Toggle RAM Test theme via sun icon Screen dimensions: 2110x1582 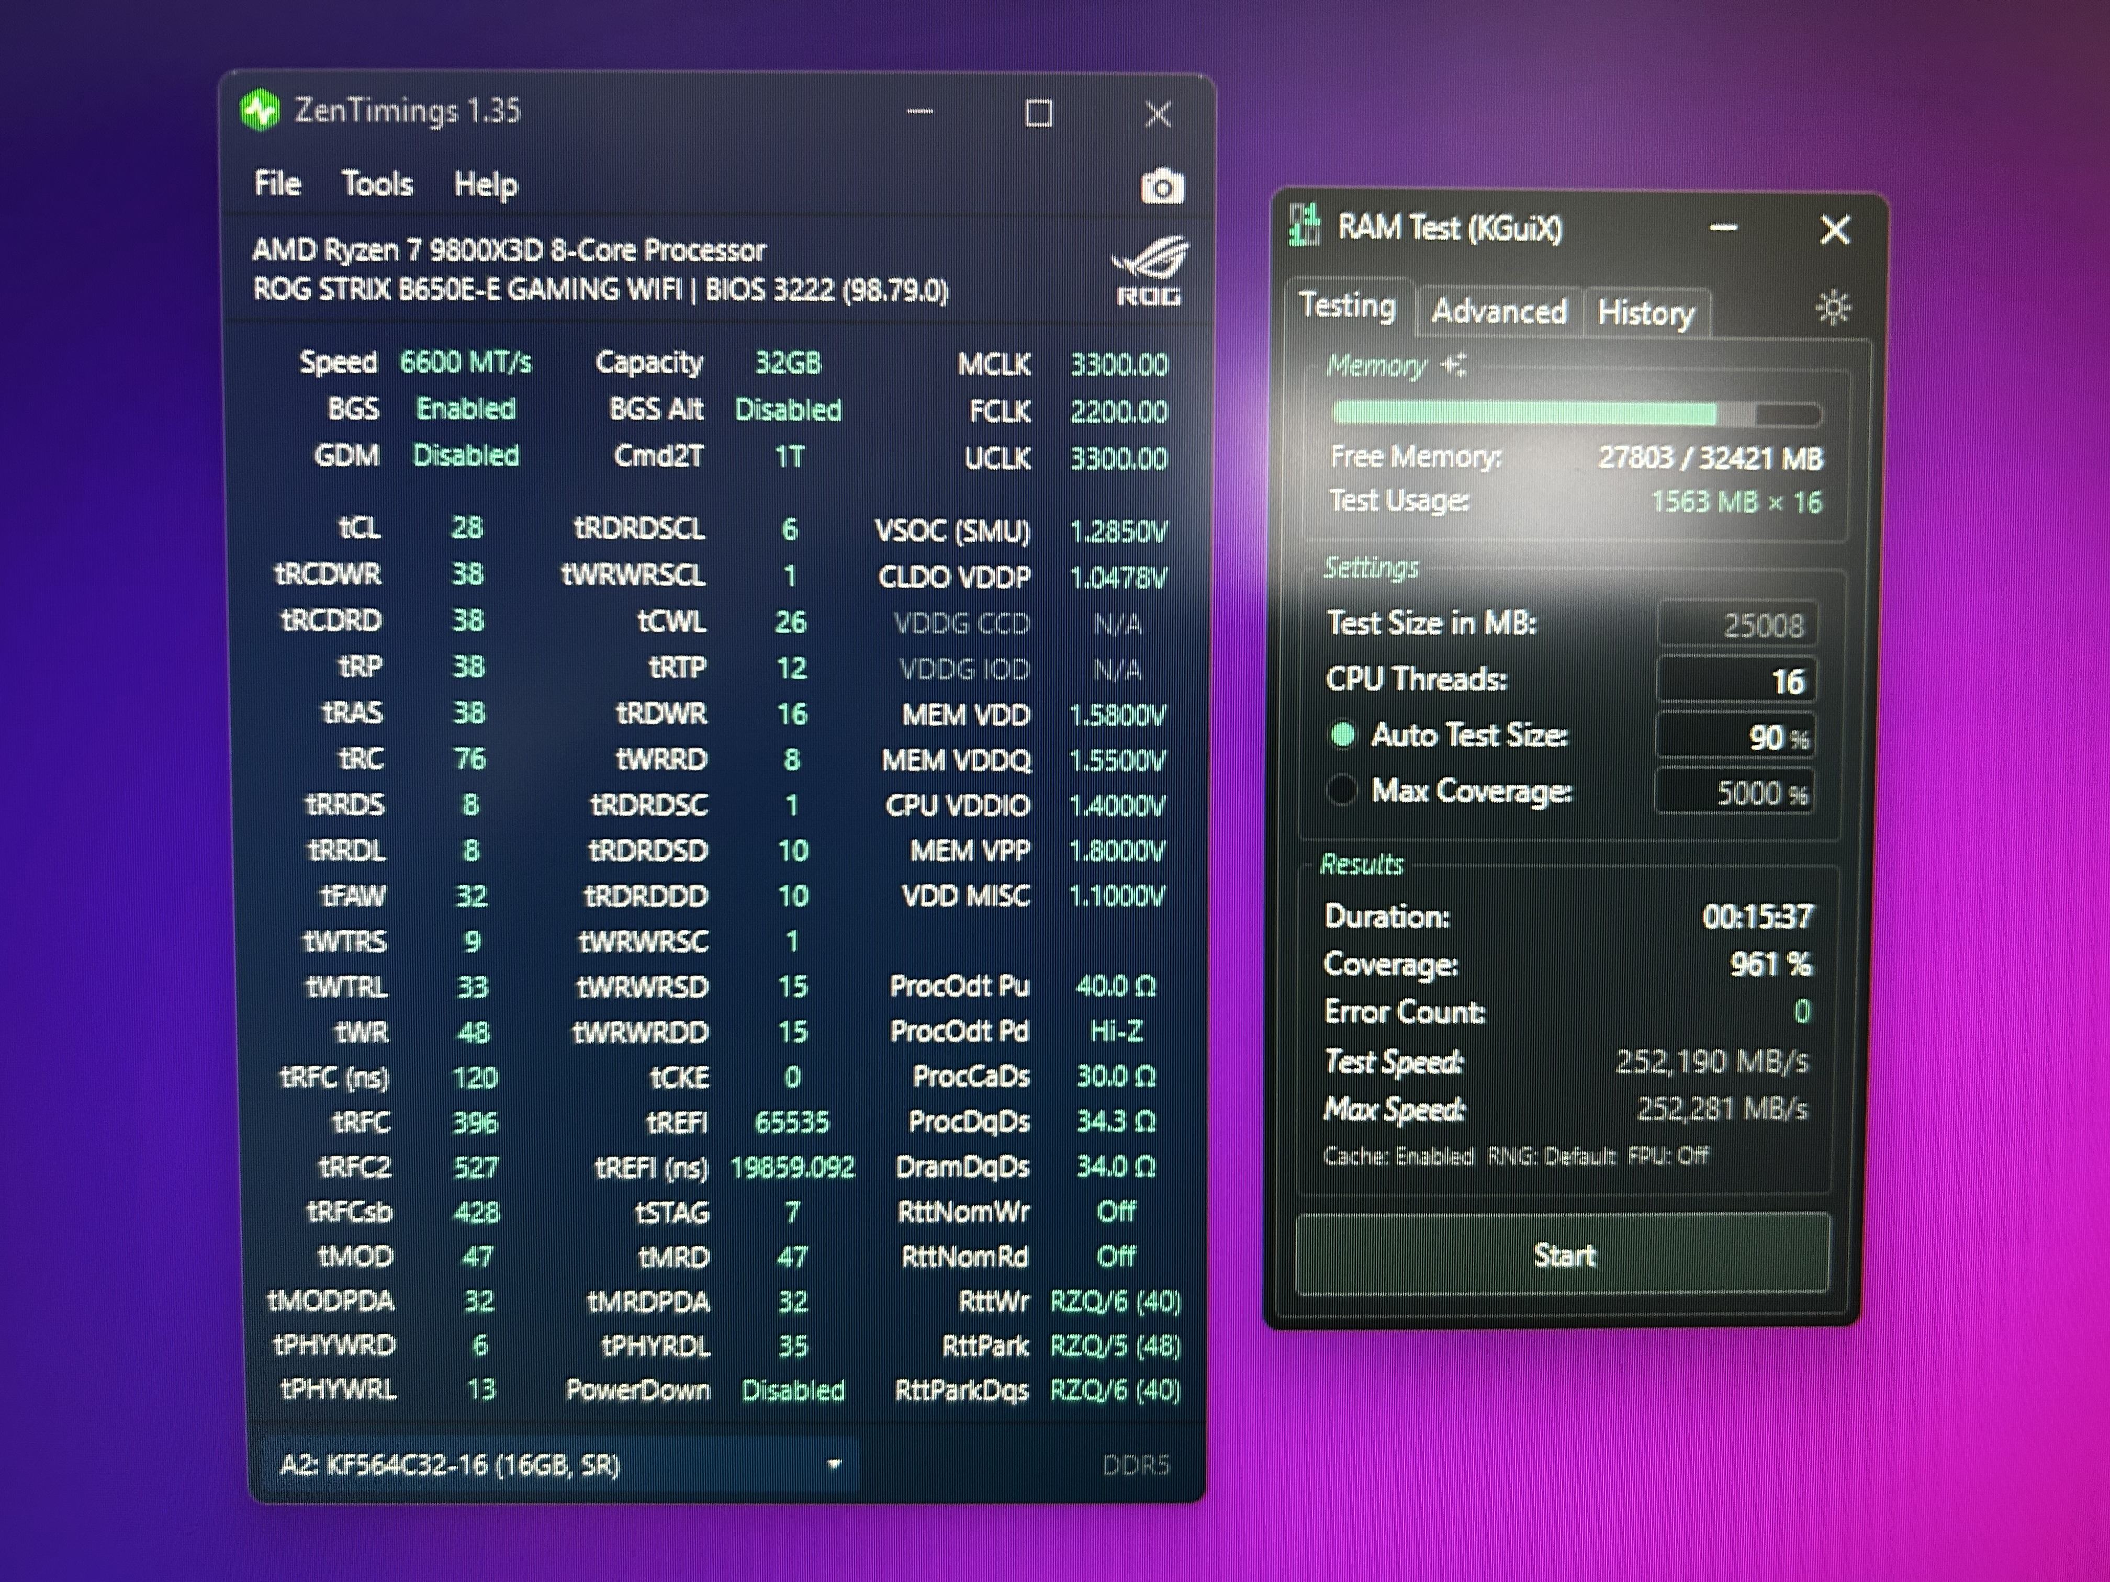pyautogui.click(x=1833, y=308)
